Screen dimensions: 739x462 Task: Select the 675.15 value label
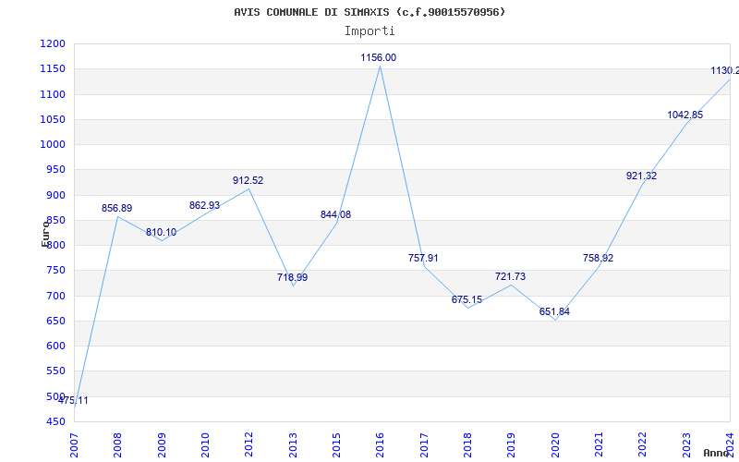point(467,299)
